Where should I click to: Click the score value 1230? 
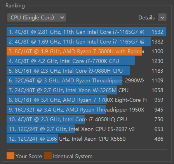tap(157, 61)
